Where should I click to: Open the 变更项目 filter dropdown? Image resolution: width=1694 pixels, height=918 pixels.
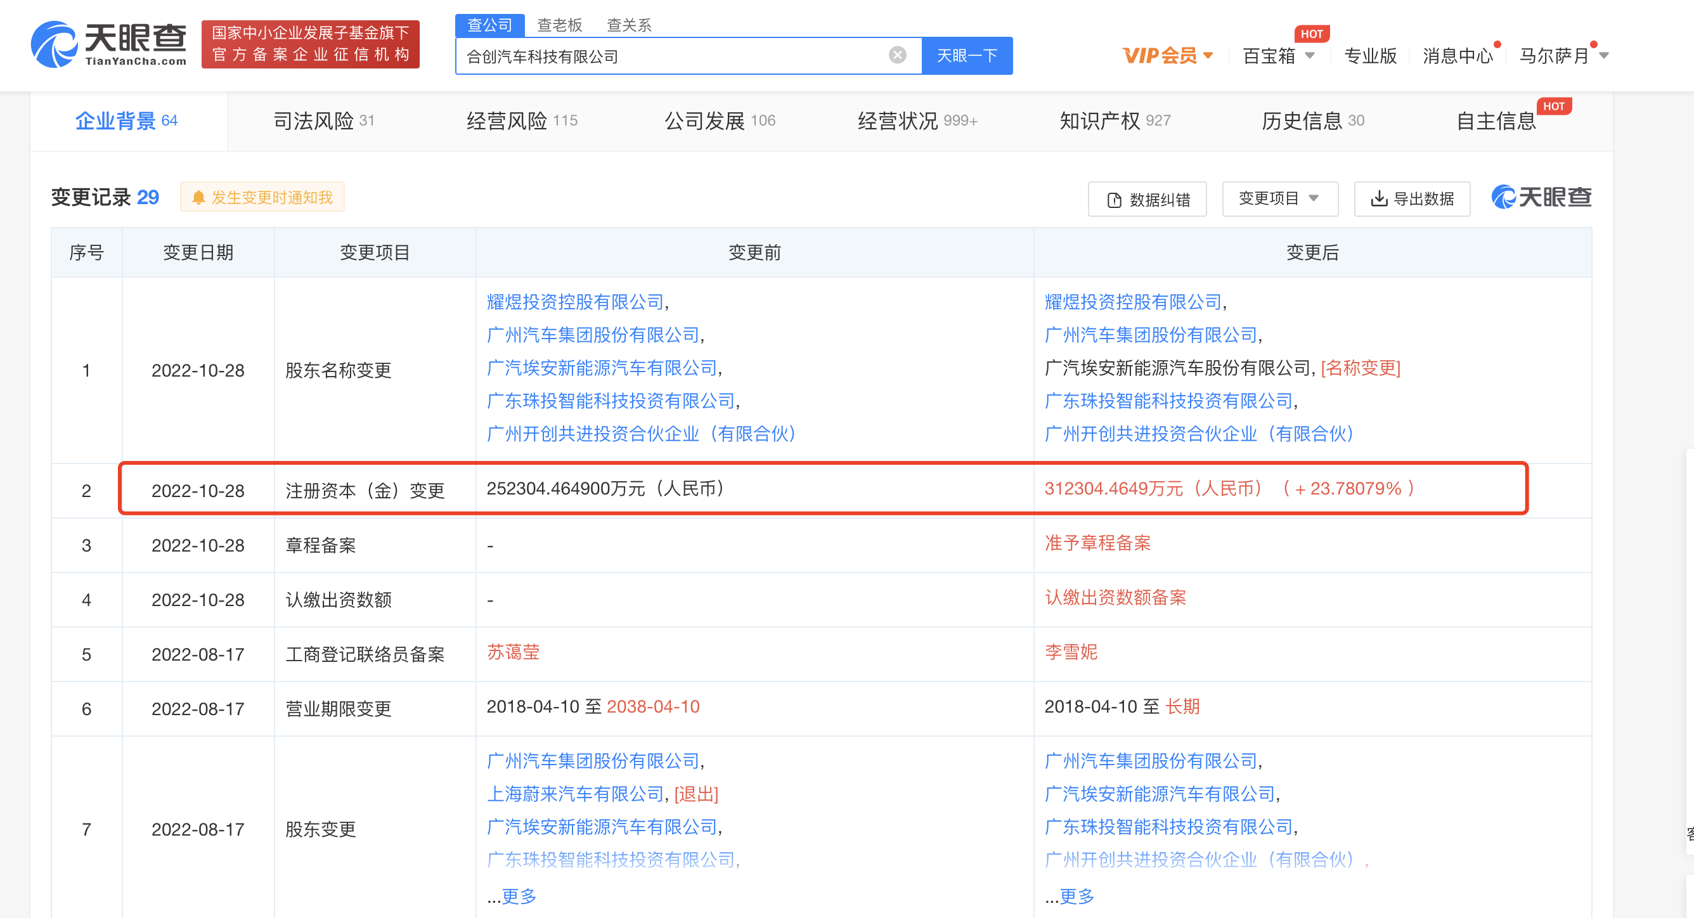(x=1280, y=198)
